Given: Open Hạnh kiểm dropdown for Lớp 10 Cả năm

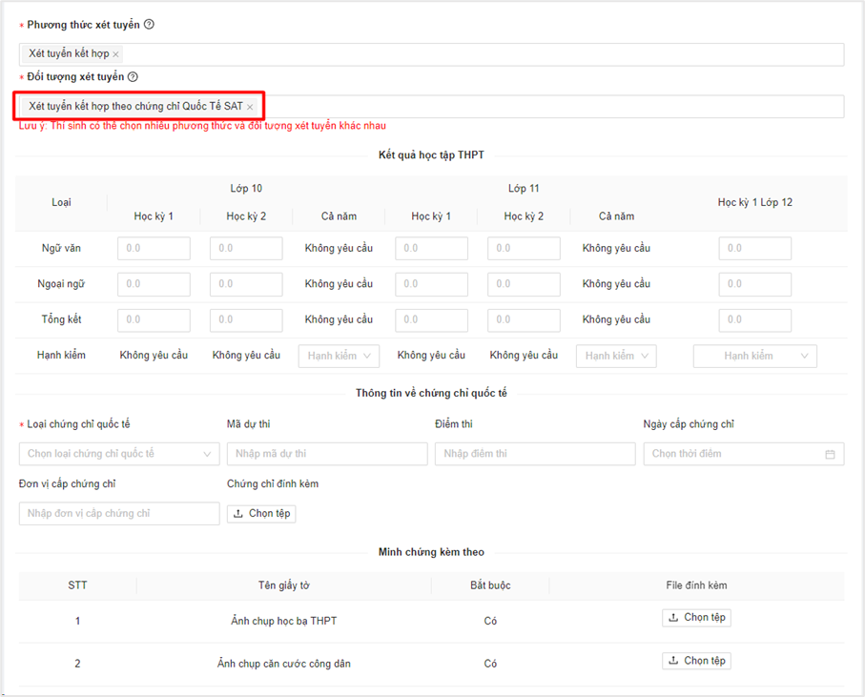Looking at the screenshot, I should coord(339,356).
